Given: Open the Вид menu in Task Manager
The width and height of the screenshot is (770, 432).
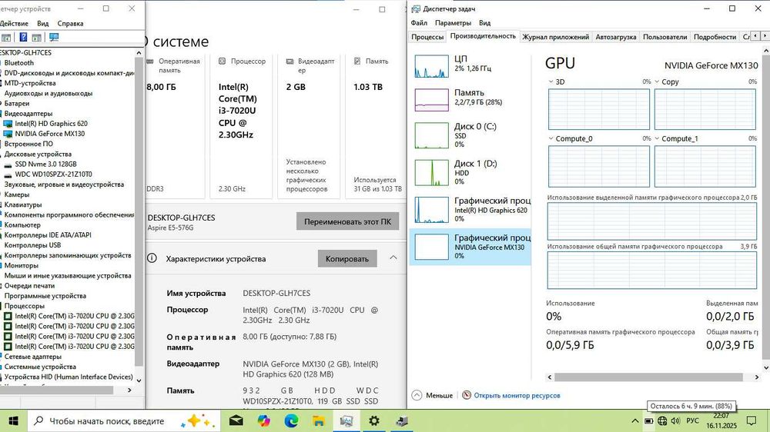Looking at the screenshot, I should pyautogui.click(x=484, y=22).
